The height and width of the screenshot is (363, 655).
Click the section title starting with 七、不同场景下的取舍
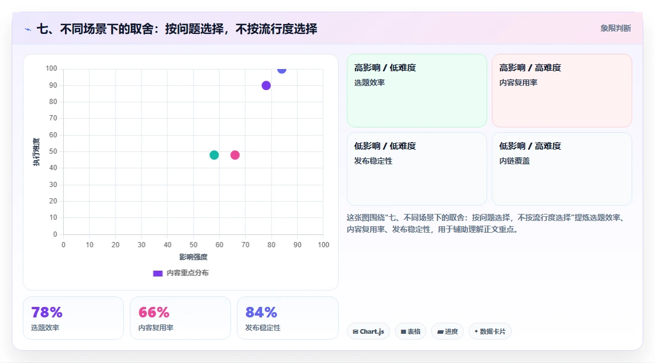(x=177, y=29)
